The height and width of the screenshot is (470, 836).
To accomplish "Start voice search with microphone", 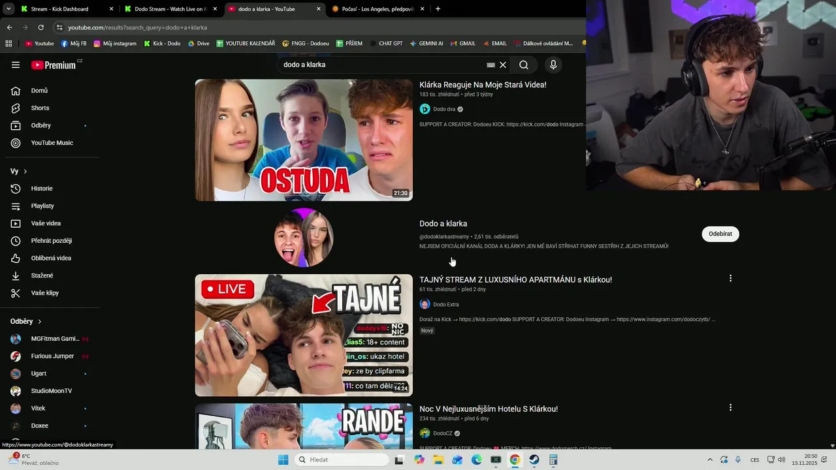I will [x=553, y=65].
